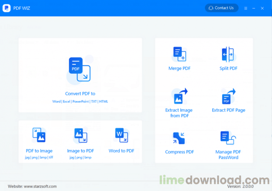The width and height of the screenshot is (272, 191).
Task: Click the Word to PDF label
Action: [x=121, y=151]
